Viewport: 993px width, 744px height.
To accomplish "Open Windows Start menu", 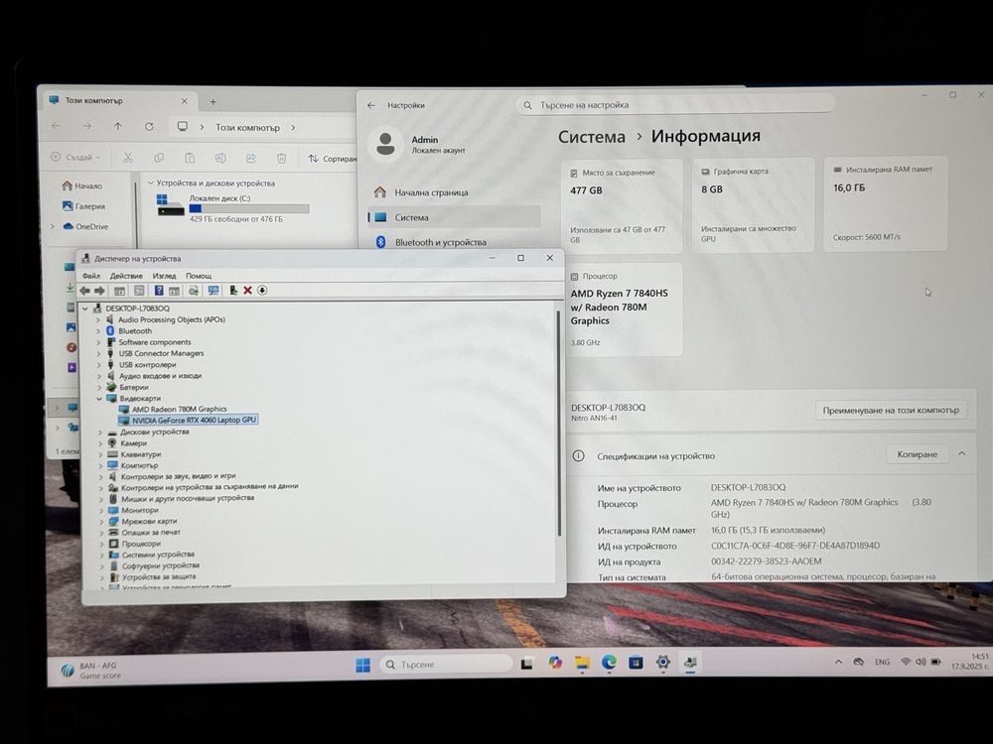I will (x=362, y=665).
